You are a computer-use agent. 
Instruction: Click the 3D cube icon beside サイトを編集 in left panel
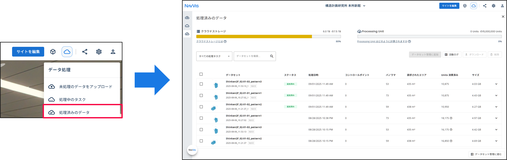53,52
